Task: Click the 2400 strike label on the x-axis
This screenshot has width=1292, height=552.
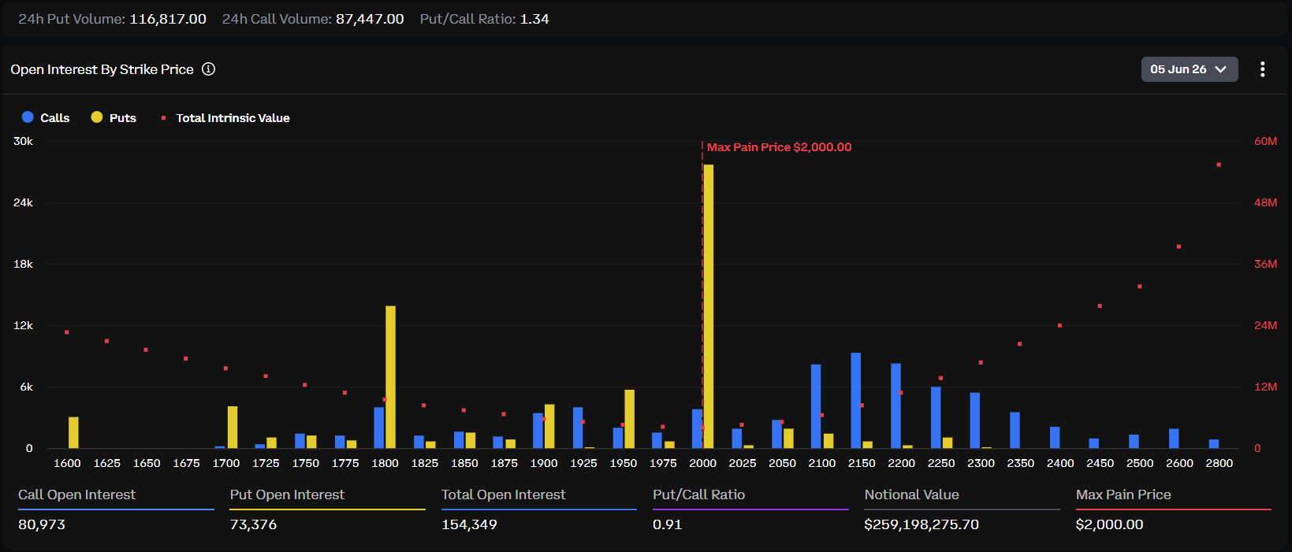Action: point(1060,463)
